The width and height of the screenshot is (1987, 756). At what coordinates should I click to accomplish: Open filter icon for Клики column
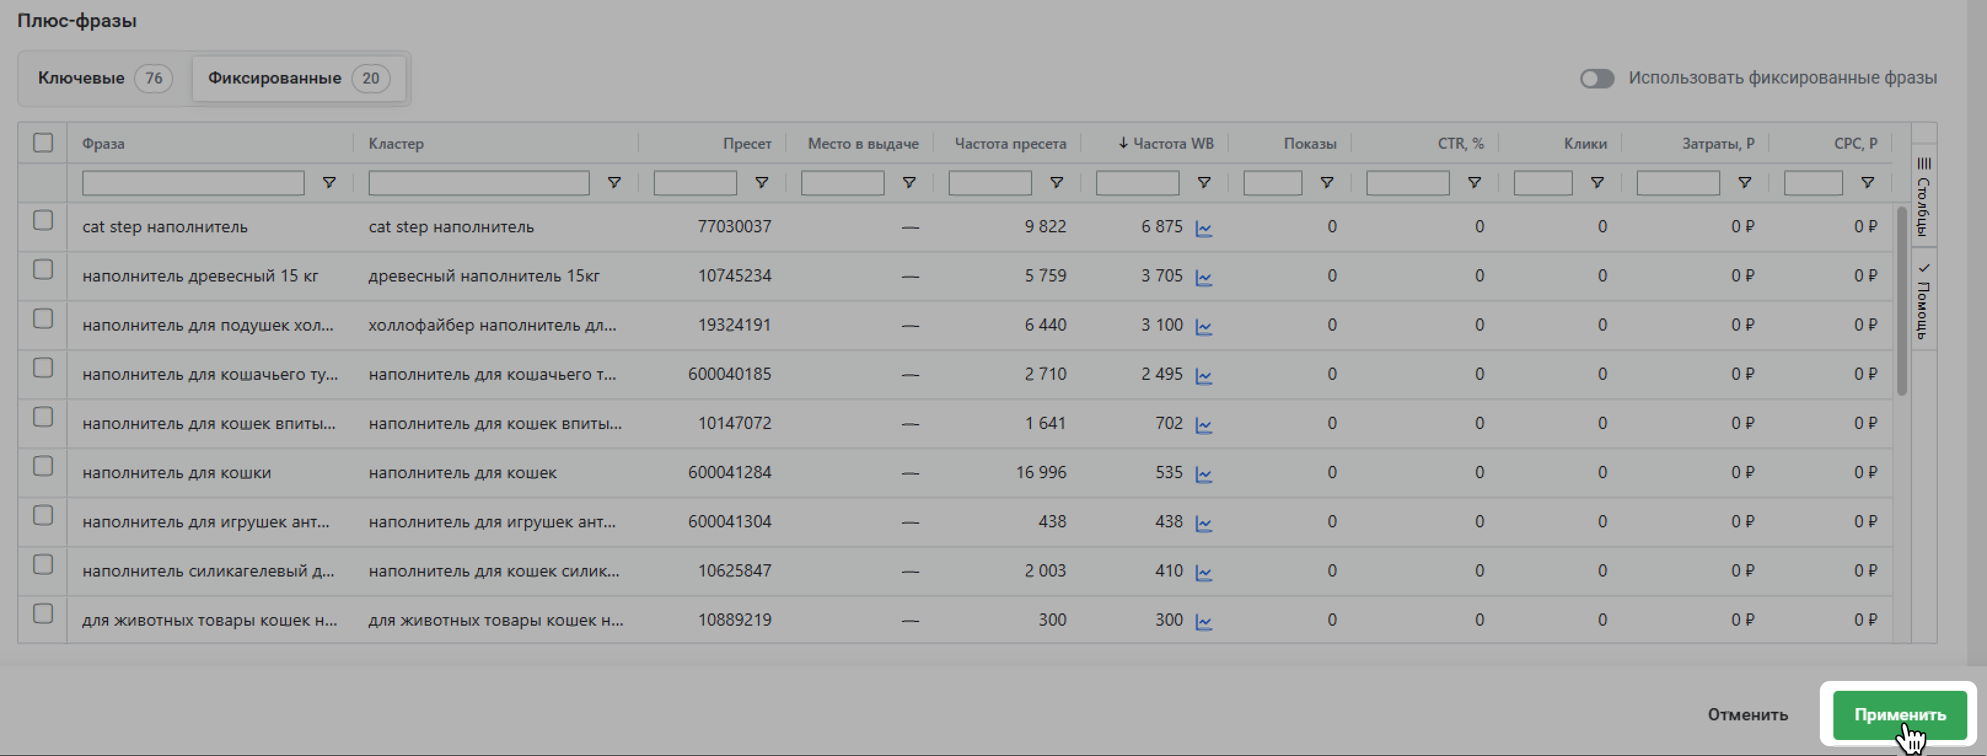click(1597, 183)
